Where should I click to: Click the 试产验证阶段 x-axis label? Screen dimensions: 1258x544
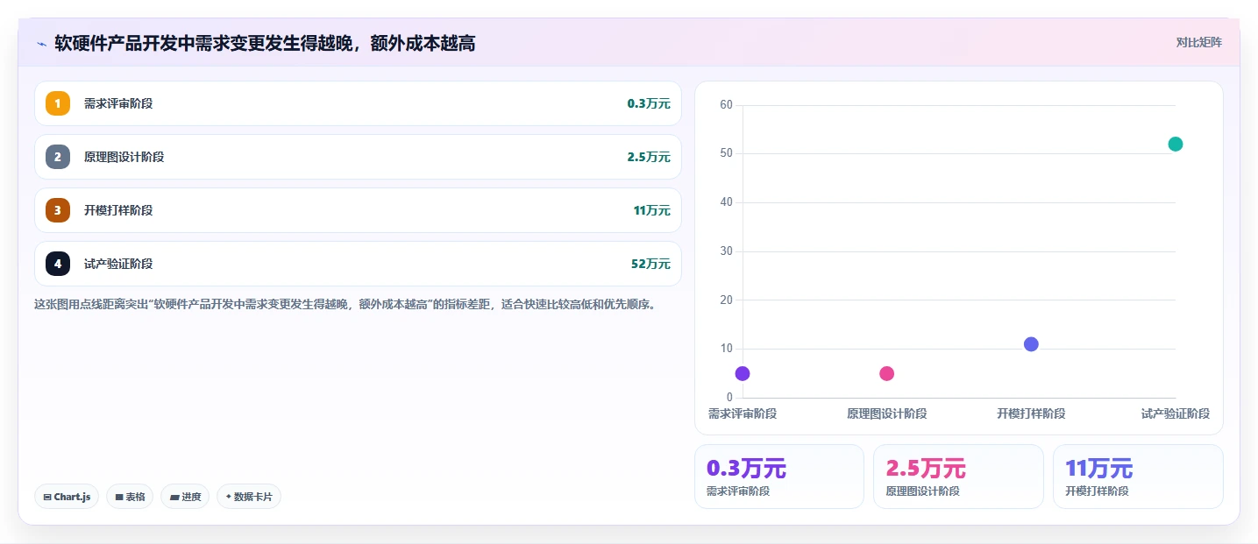click(x=1176, y=413)
